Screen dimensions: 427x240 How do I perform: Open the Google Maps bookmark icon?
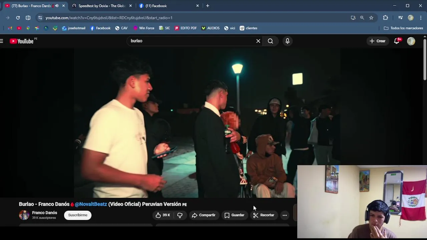click(28, 28)
